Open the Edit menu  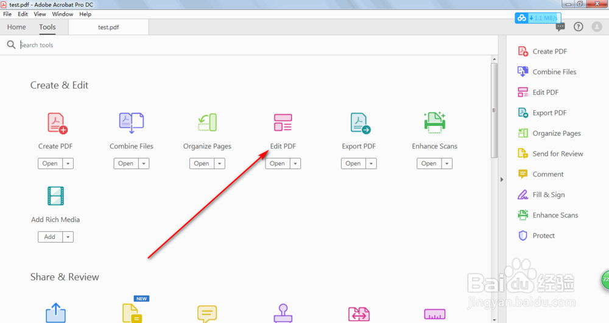click(x=23, y=14)
